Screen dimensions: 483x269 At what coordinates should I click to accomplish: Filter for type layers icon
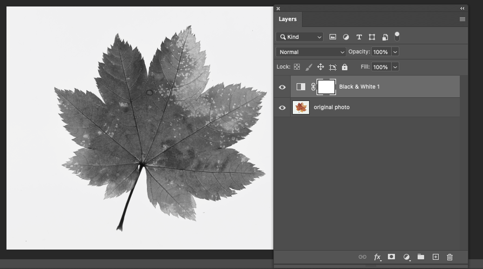coord(359,37)
